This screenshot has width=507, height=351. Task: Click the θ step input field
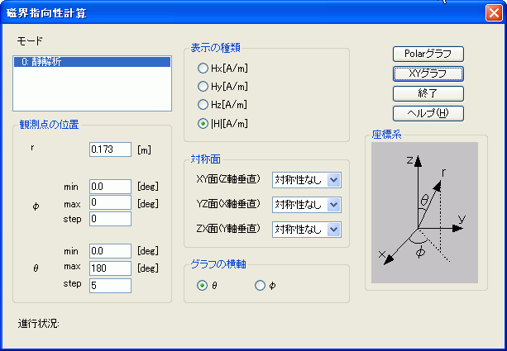coord(110,285)
